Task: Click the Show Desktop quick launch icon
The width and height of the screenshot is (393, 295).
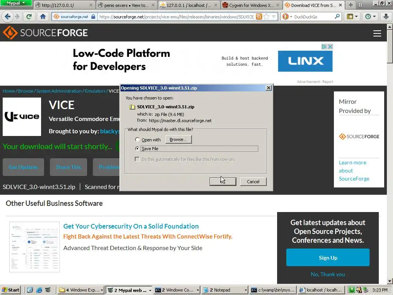Action: (30, 290)
